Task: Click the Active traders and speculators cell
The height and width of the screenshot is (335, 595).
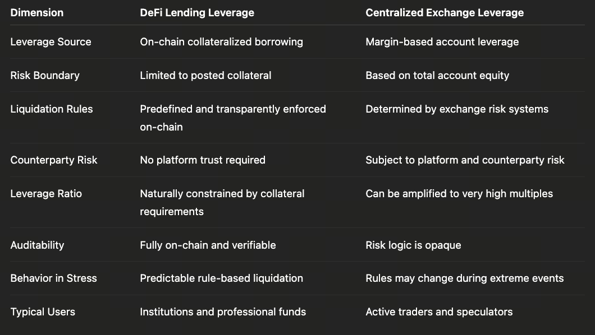Action: pyautogui.click(x=439, y=311)
